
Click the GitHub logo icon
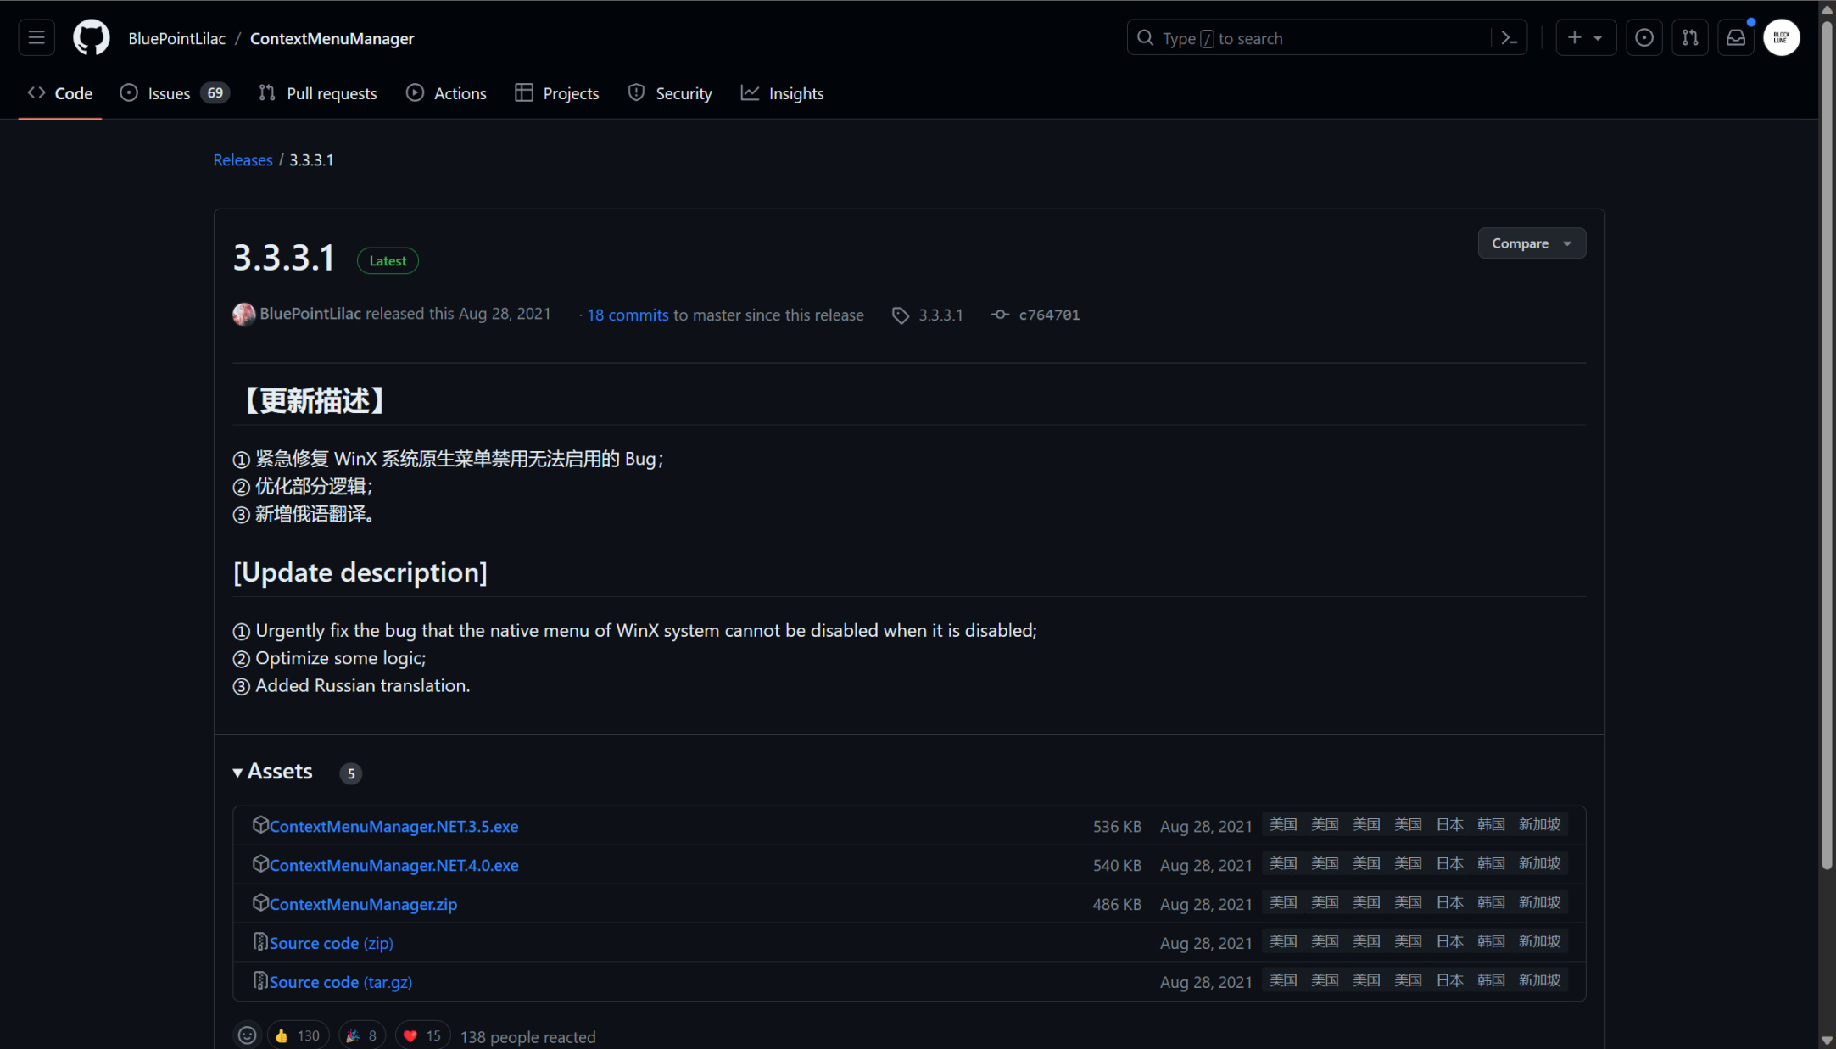coord(92,38)
